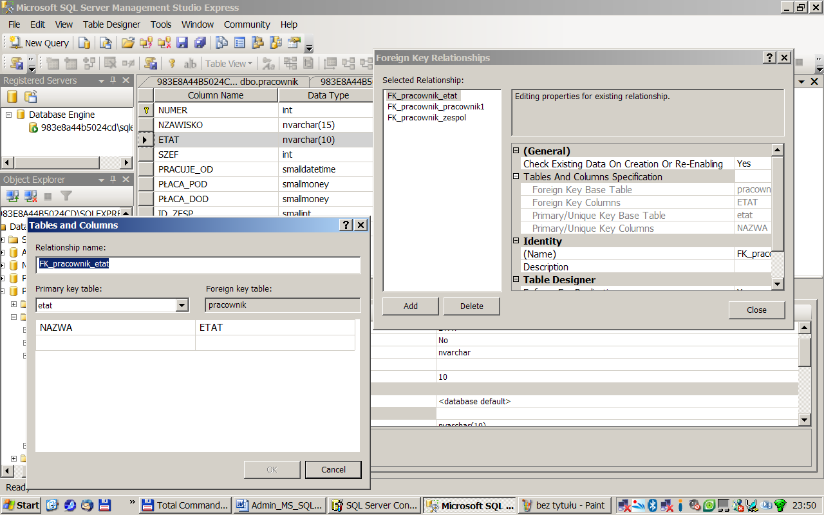Switch to the dbo.pracownik tab
The image size is (824, 515).
(x=227, y=82)
